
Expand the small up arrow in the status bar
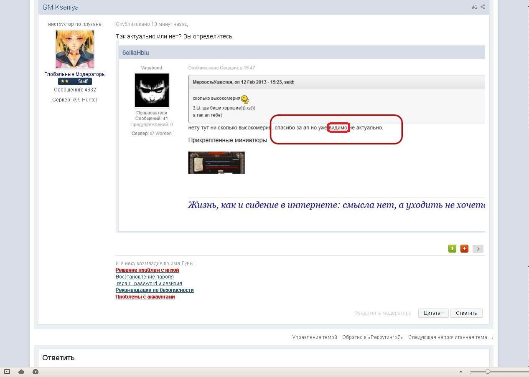[461, 372]
